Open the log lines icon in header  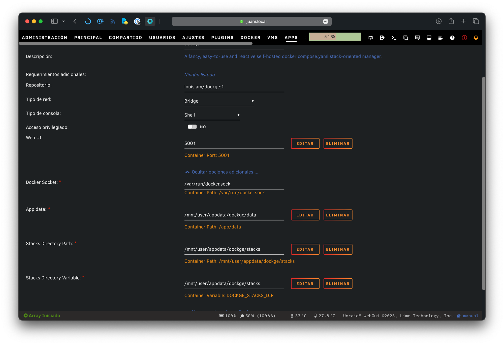coord(440,38)
